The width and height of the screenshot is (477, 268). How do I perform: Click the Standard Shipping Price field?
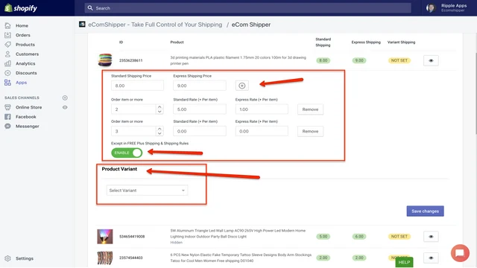click(137, 86)
